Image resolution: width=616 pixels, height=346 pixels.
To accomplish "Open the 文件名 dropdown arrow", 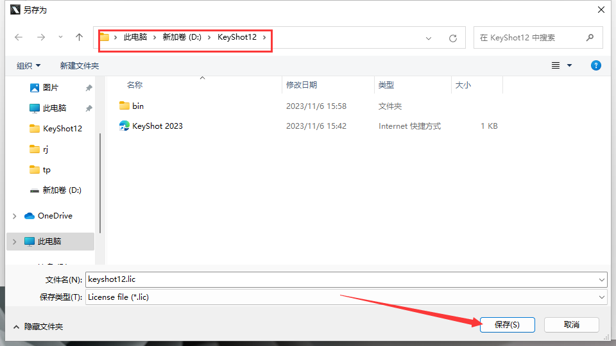I will [x=601, y=280].
